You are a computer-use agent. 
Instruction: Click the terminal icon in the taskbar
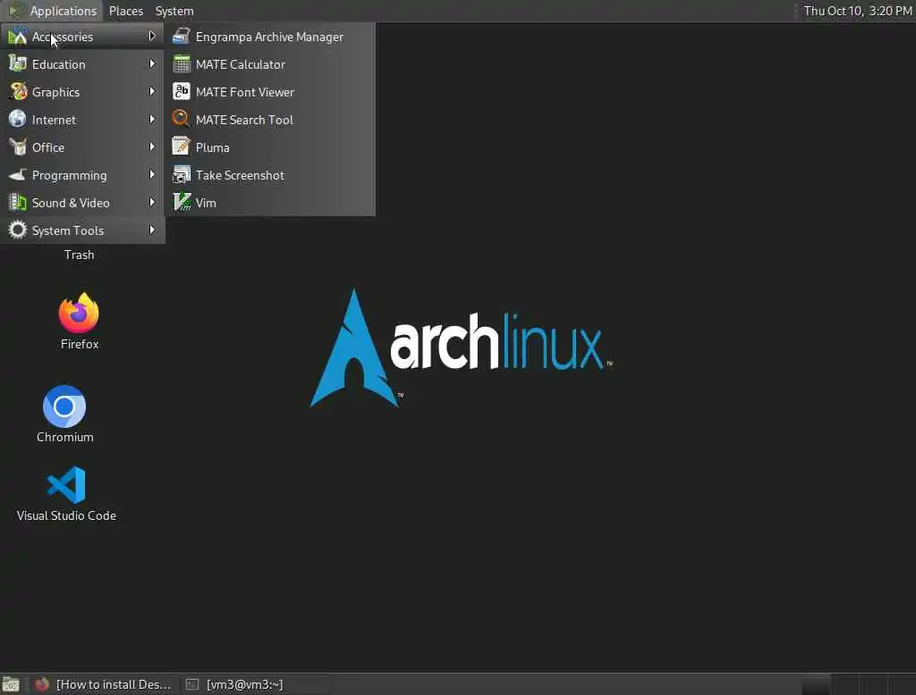point(192,684)
